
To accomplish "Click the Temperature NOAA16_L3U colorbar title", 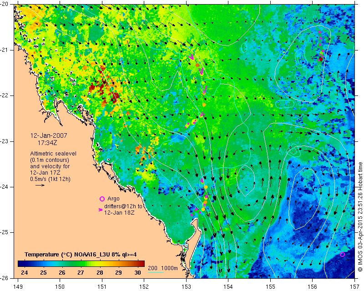I will (81, 255).
